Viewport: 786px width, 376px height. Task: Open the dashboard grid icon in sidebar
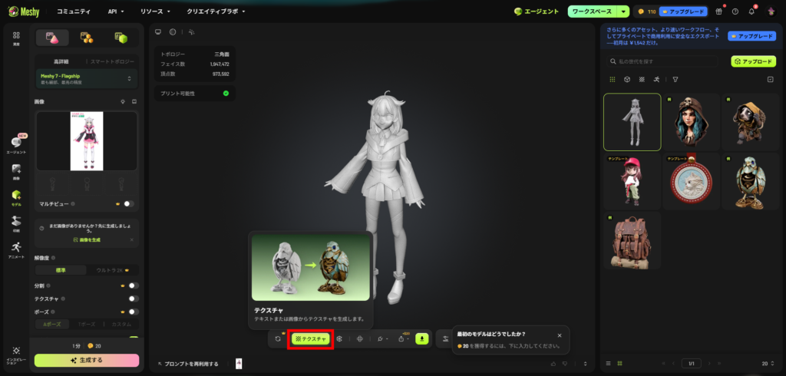[x=16, y=38]
